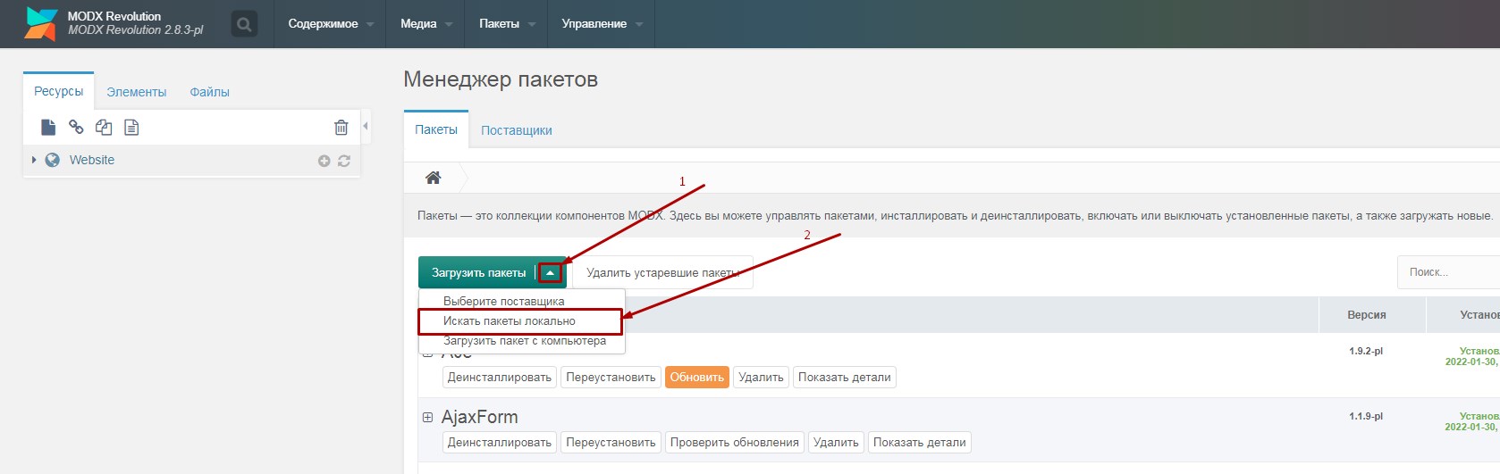
Task: Create a new document resource icon
Action: [48, 128]
